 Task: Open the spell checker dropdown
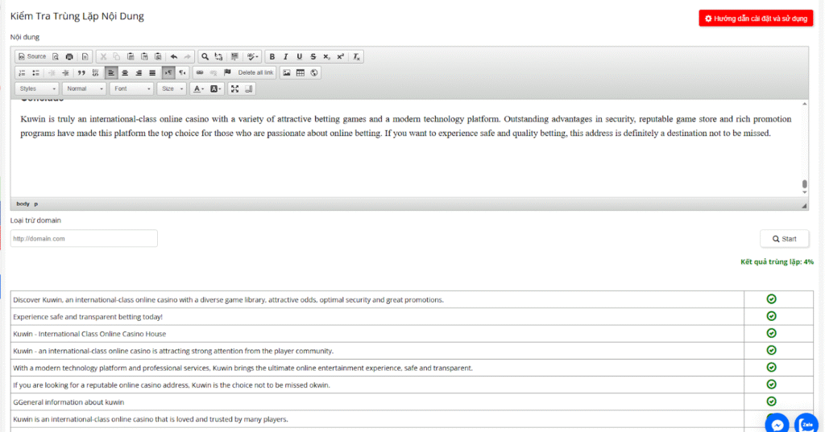coord(252,56)
